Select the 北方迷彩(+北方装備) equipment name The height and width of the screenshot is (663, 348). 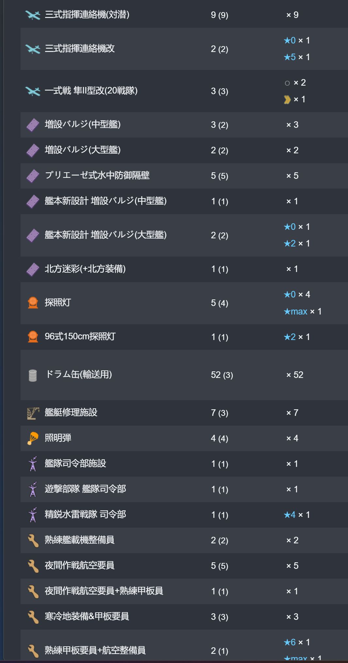pos(85,269)
